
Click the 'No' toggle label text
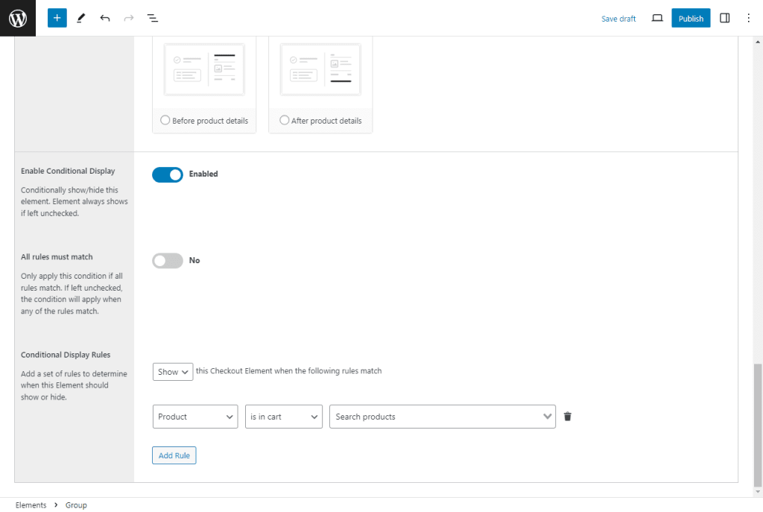point(194,260)
